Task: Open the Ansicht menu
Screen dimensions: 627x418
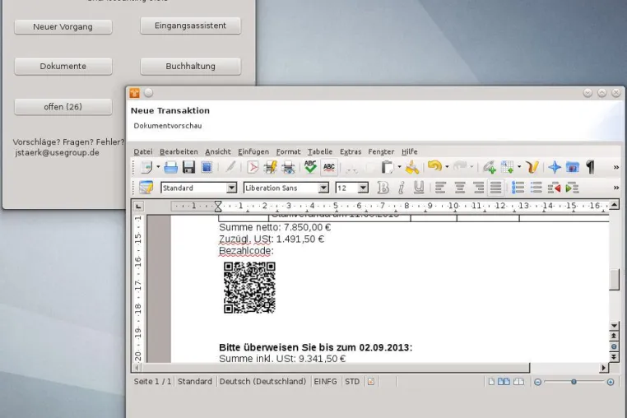Action: pyautogui.click(x=218, y=151)
